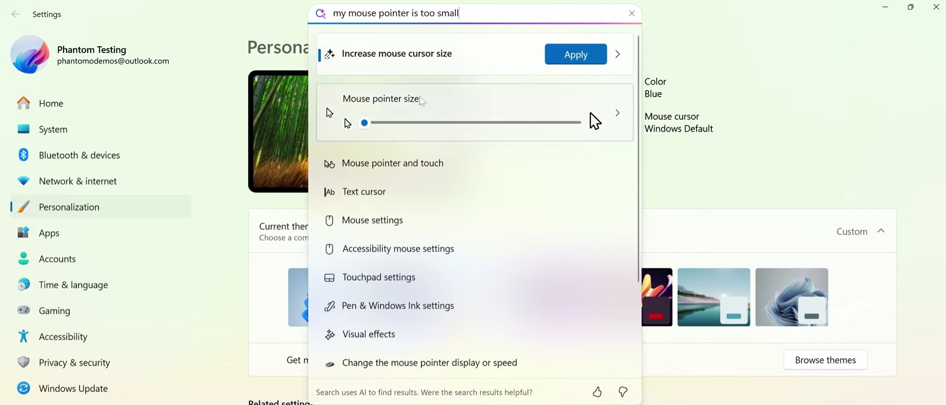Click the Phantom Testing profile avatar
Screen dimensions: 946x405
[30, 55]
